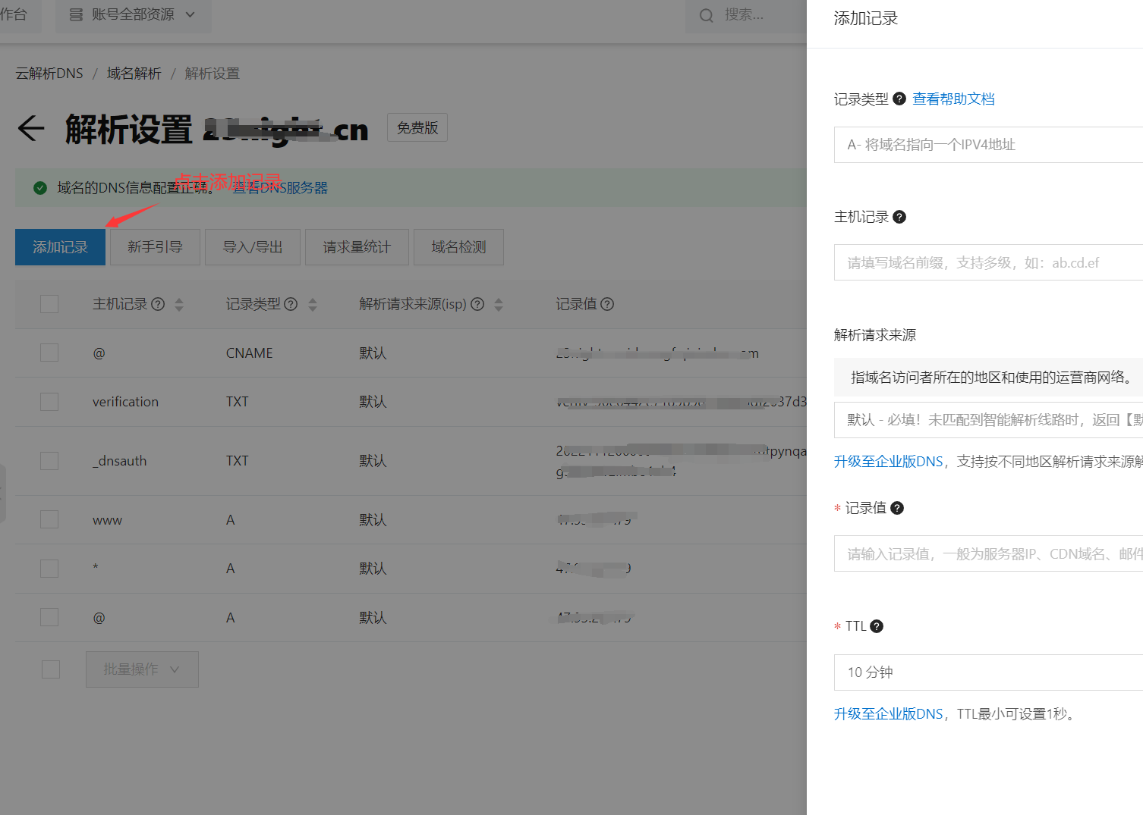This screenshot has width=1143, height=815.
Task: Click the search magnifier icon in top bar
Action: point(707,15)
